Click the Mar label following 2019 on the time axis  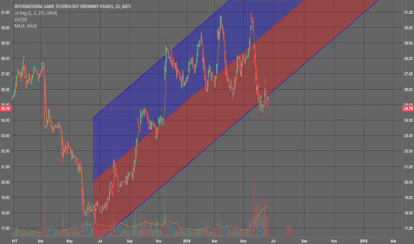coord(393,241)
